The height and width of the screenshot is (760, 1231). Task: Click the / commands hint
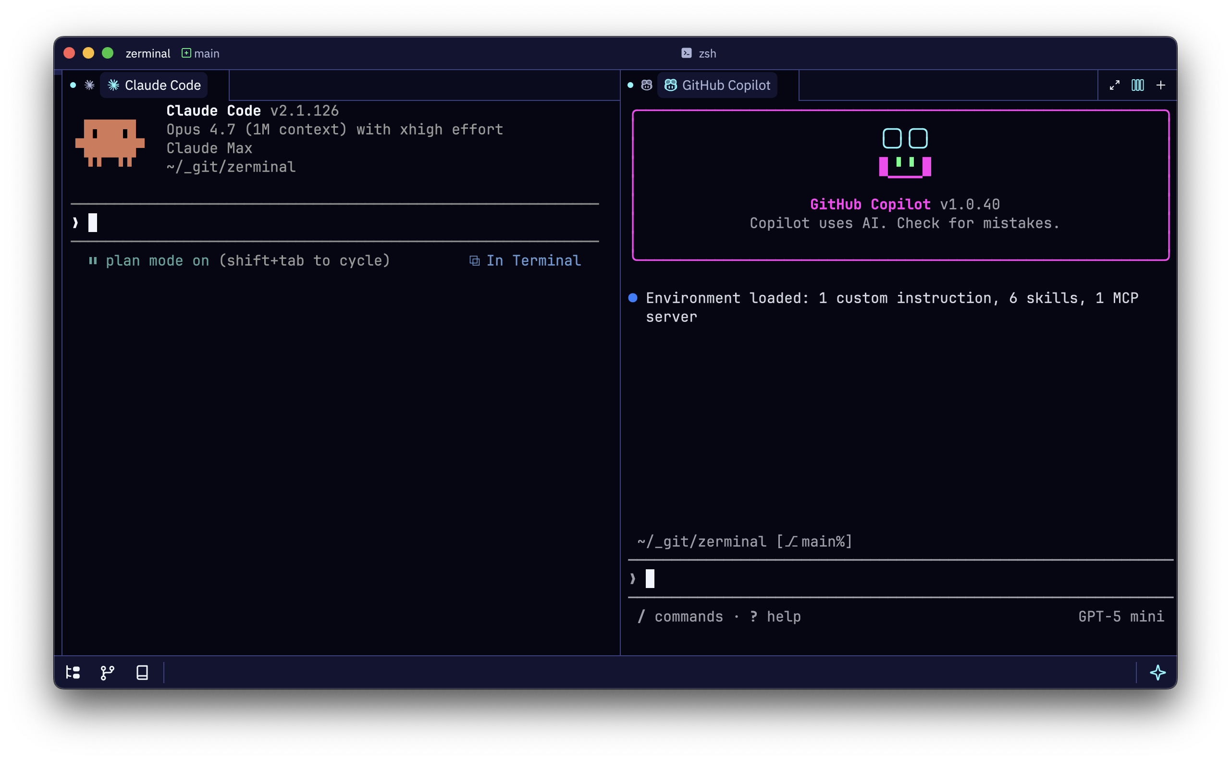point(680,617)
